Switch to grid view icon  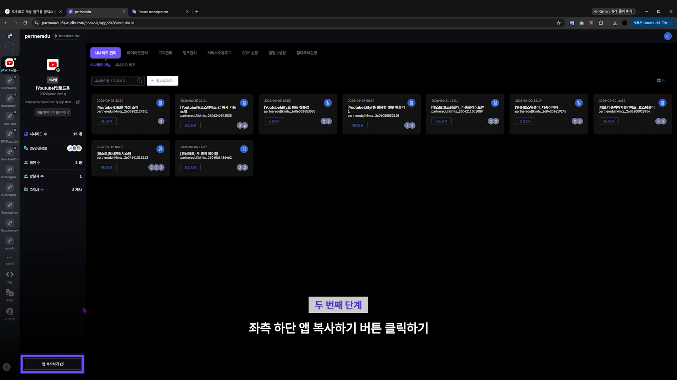[659, 81]
